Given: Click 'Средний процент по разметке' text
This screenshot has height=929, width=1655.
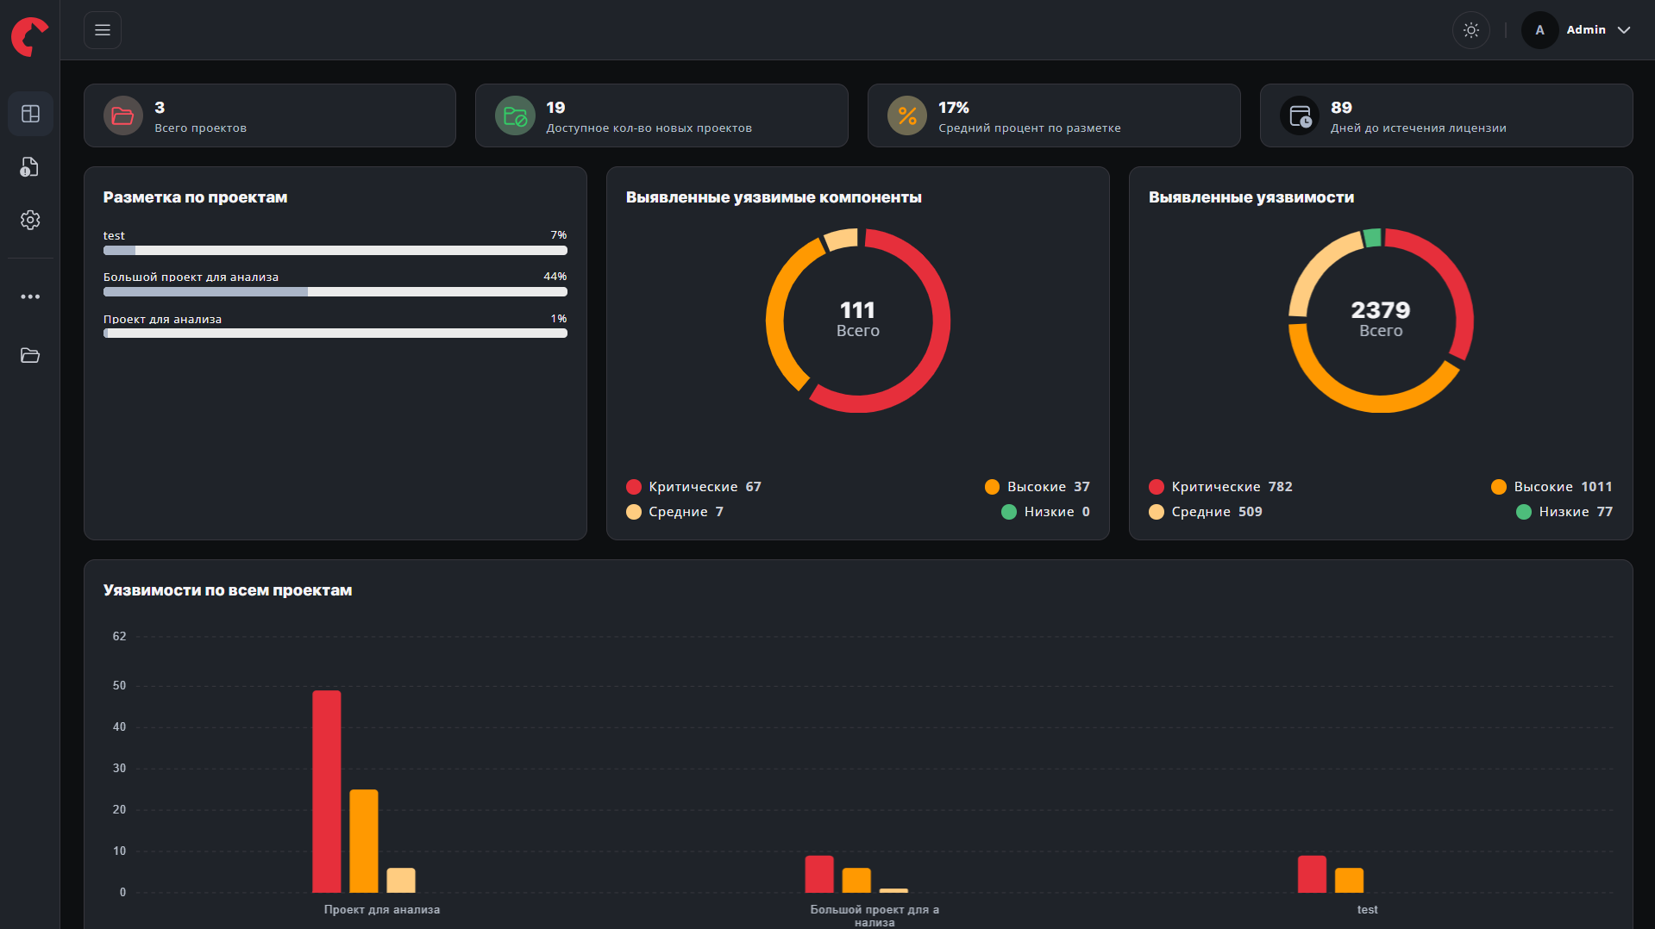Looking at the screenshot, I should pyautogui.click(x=1030, y=128).
